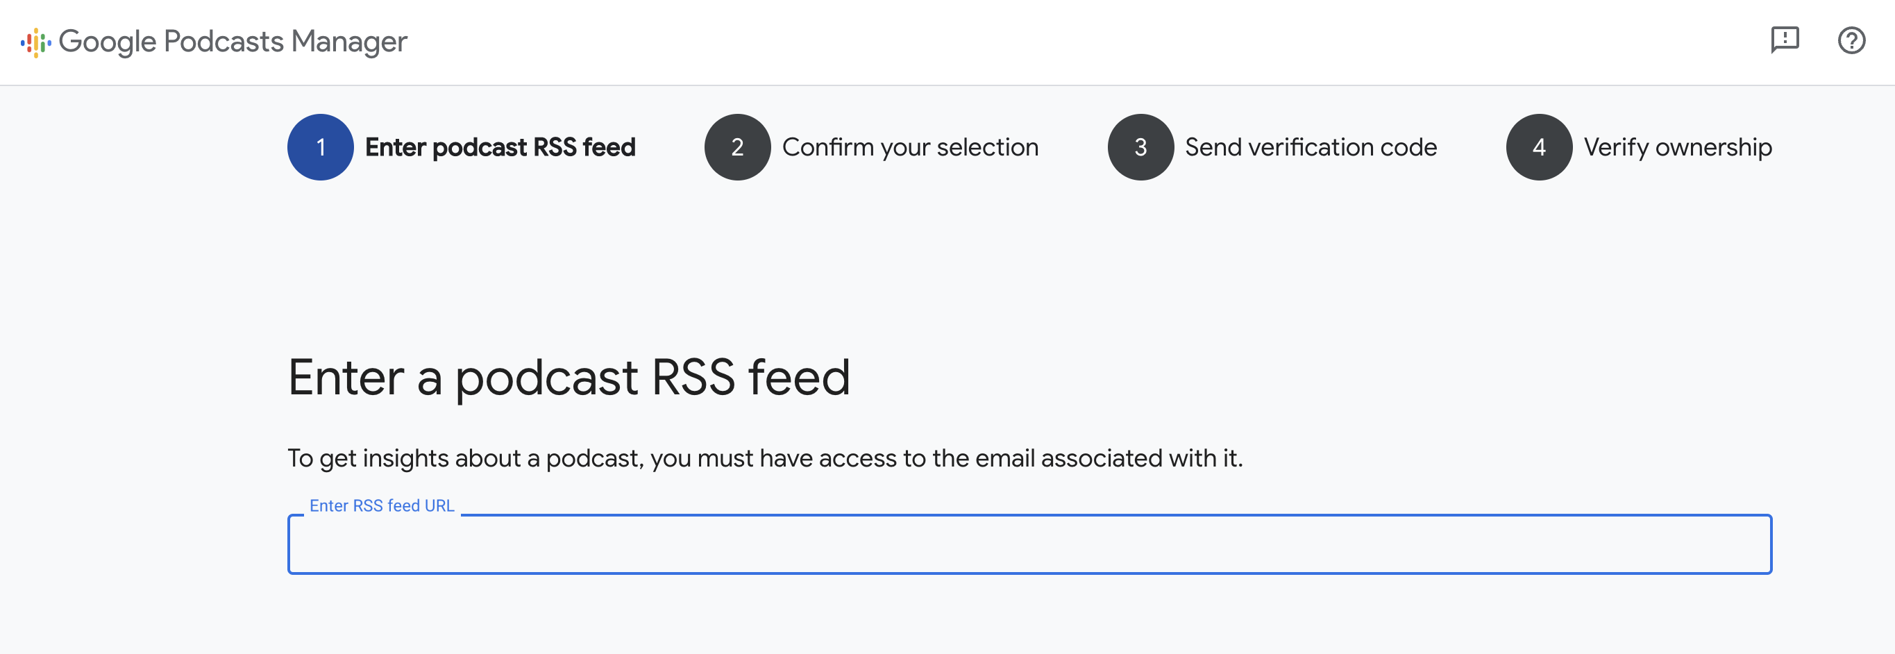Select the Confirm your selection step label
This screenshot has height=654, width=1895.
pyautogui.click(x=910, y=147)
